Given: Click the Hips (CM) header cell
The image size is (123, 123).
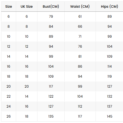Looking at the screenshot, I should point(109,7).
